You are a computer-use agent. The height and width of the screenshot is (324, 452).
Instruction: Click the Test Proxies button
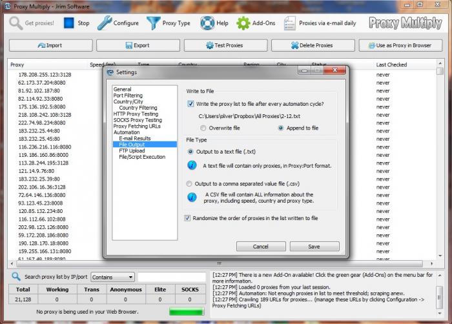click(226, 45)
